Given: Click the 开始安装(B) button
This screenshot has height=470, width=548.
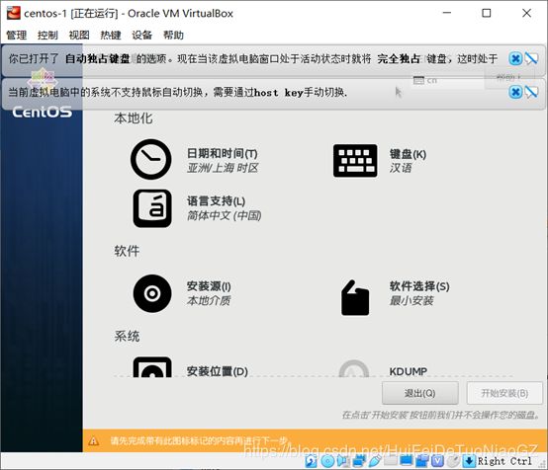Looking at the screenshot, I should [504, 393].
